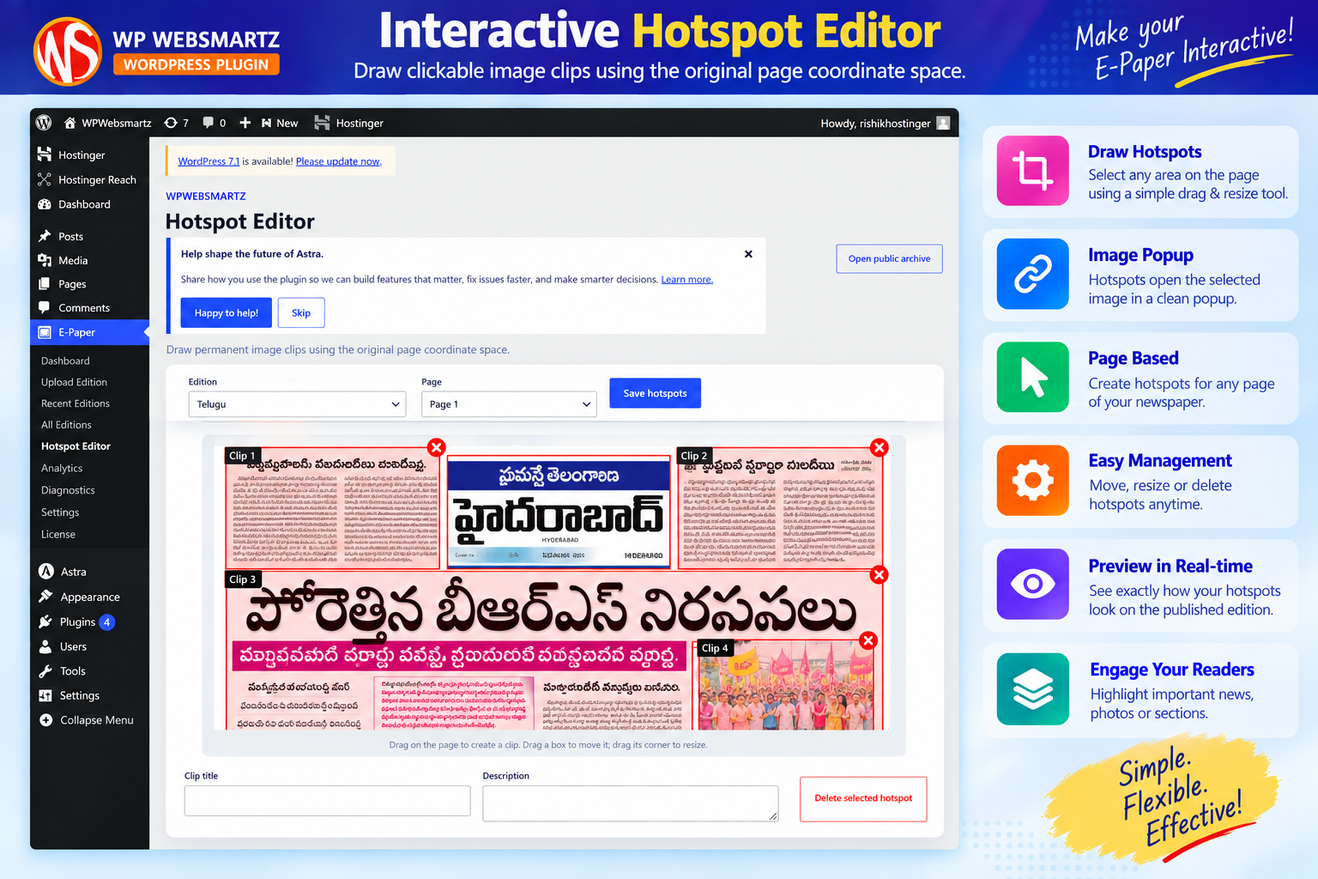The image size is (1318, 879).
Task: Click the updates icon showing 7
Action: [171, 123]
